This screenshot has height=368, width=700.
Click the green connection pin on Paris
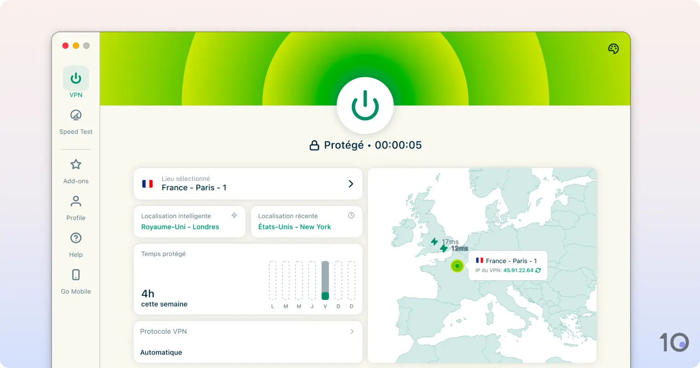[457, 265]
